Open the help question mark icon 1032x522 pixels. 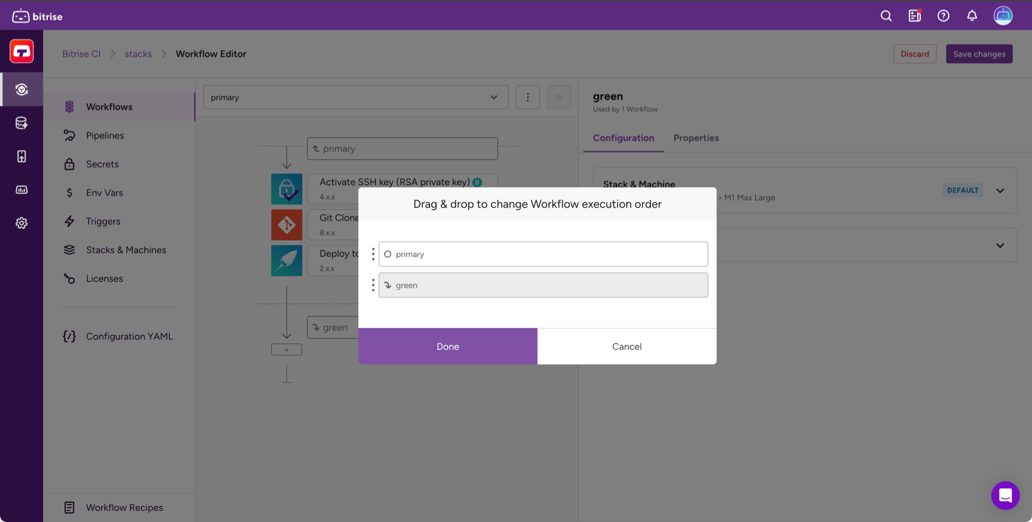coord(944,16)
